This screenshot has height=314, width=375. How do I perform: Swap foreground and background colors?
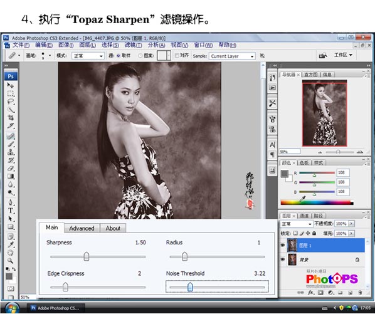tap(14, 269)
